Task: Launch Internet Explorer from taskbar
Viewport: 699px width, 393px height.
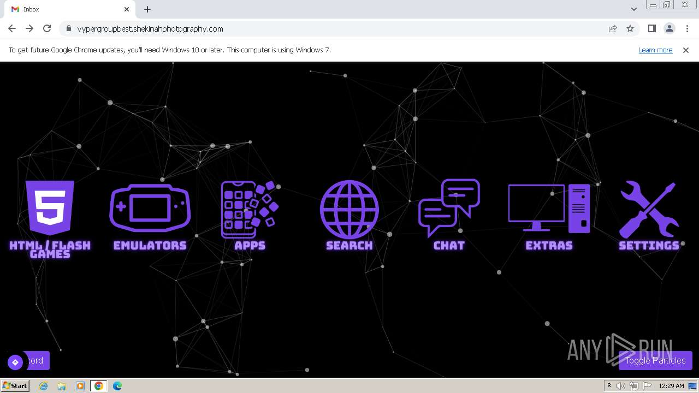Action: (x=44, y=386)
